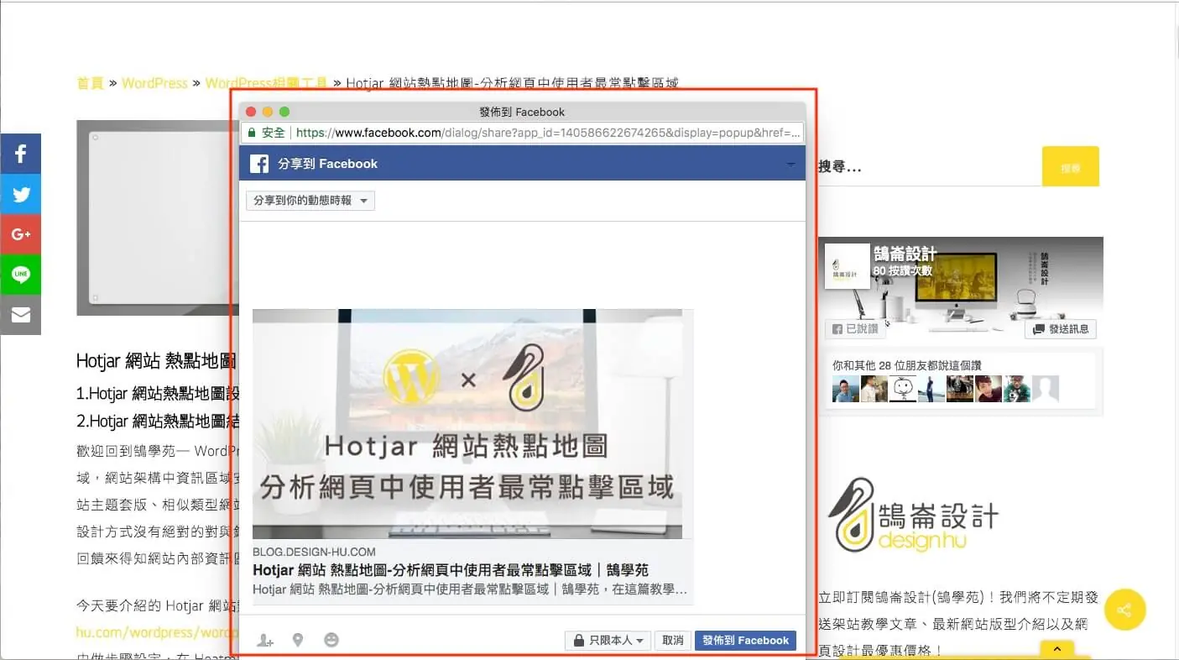The image size is (1179, 660).
Task: Click the Facebook logo in the dialog header
Action: 259,164
